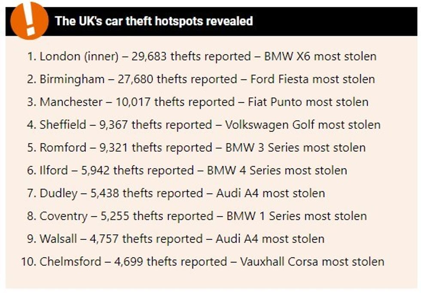Viewport: 421px width, 293px height.
Task: Click the 'UK's car theft hotspots revealed' heading
Action: click(x=154, y=21)
